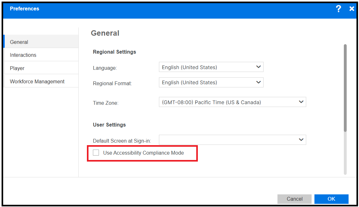
Task: Open the Regional Format dropdown
Action: click(x=211, y=82)
